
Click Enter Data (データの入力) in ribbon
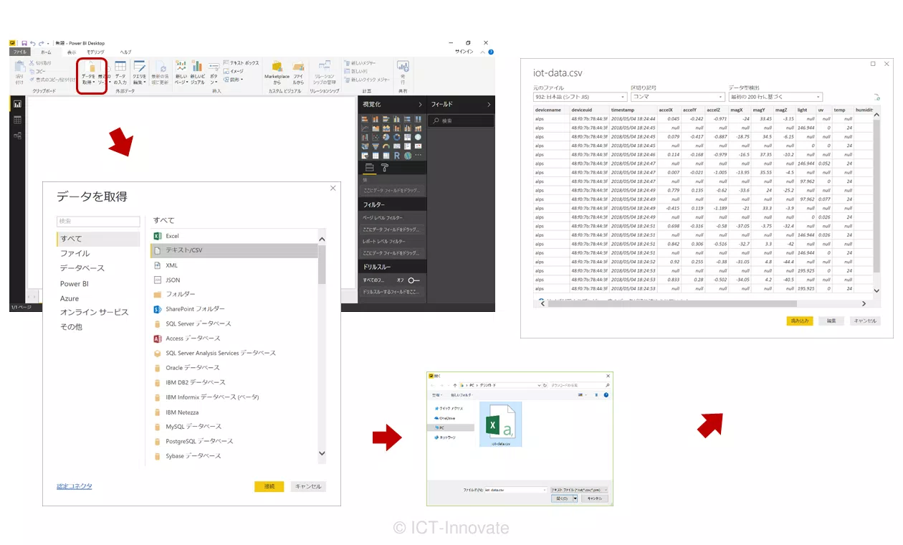(120, 74)
